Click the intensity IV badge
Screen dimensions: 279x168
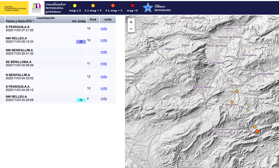point(81,100)
